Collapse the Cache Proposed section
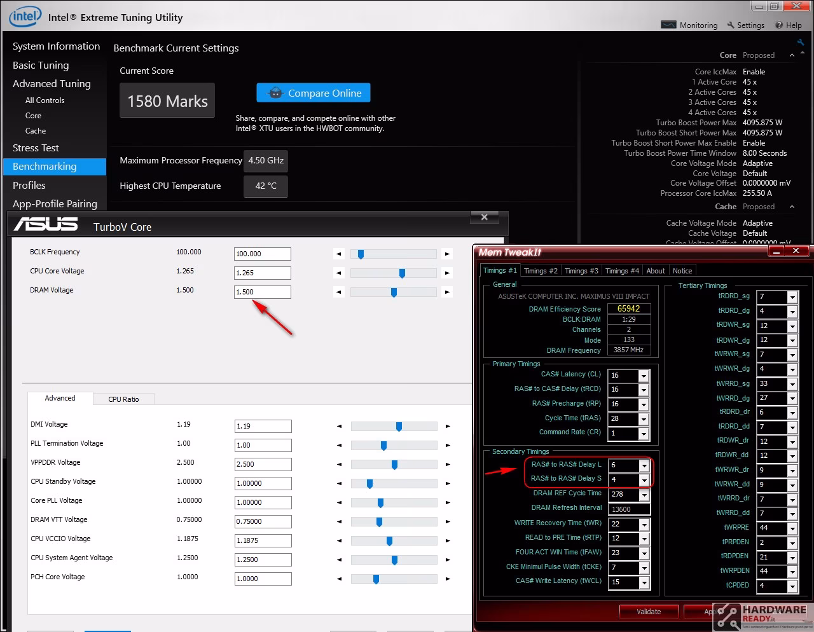The width and height of the screenshot is (814, 632). [x=792, y=207]
